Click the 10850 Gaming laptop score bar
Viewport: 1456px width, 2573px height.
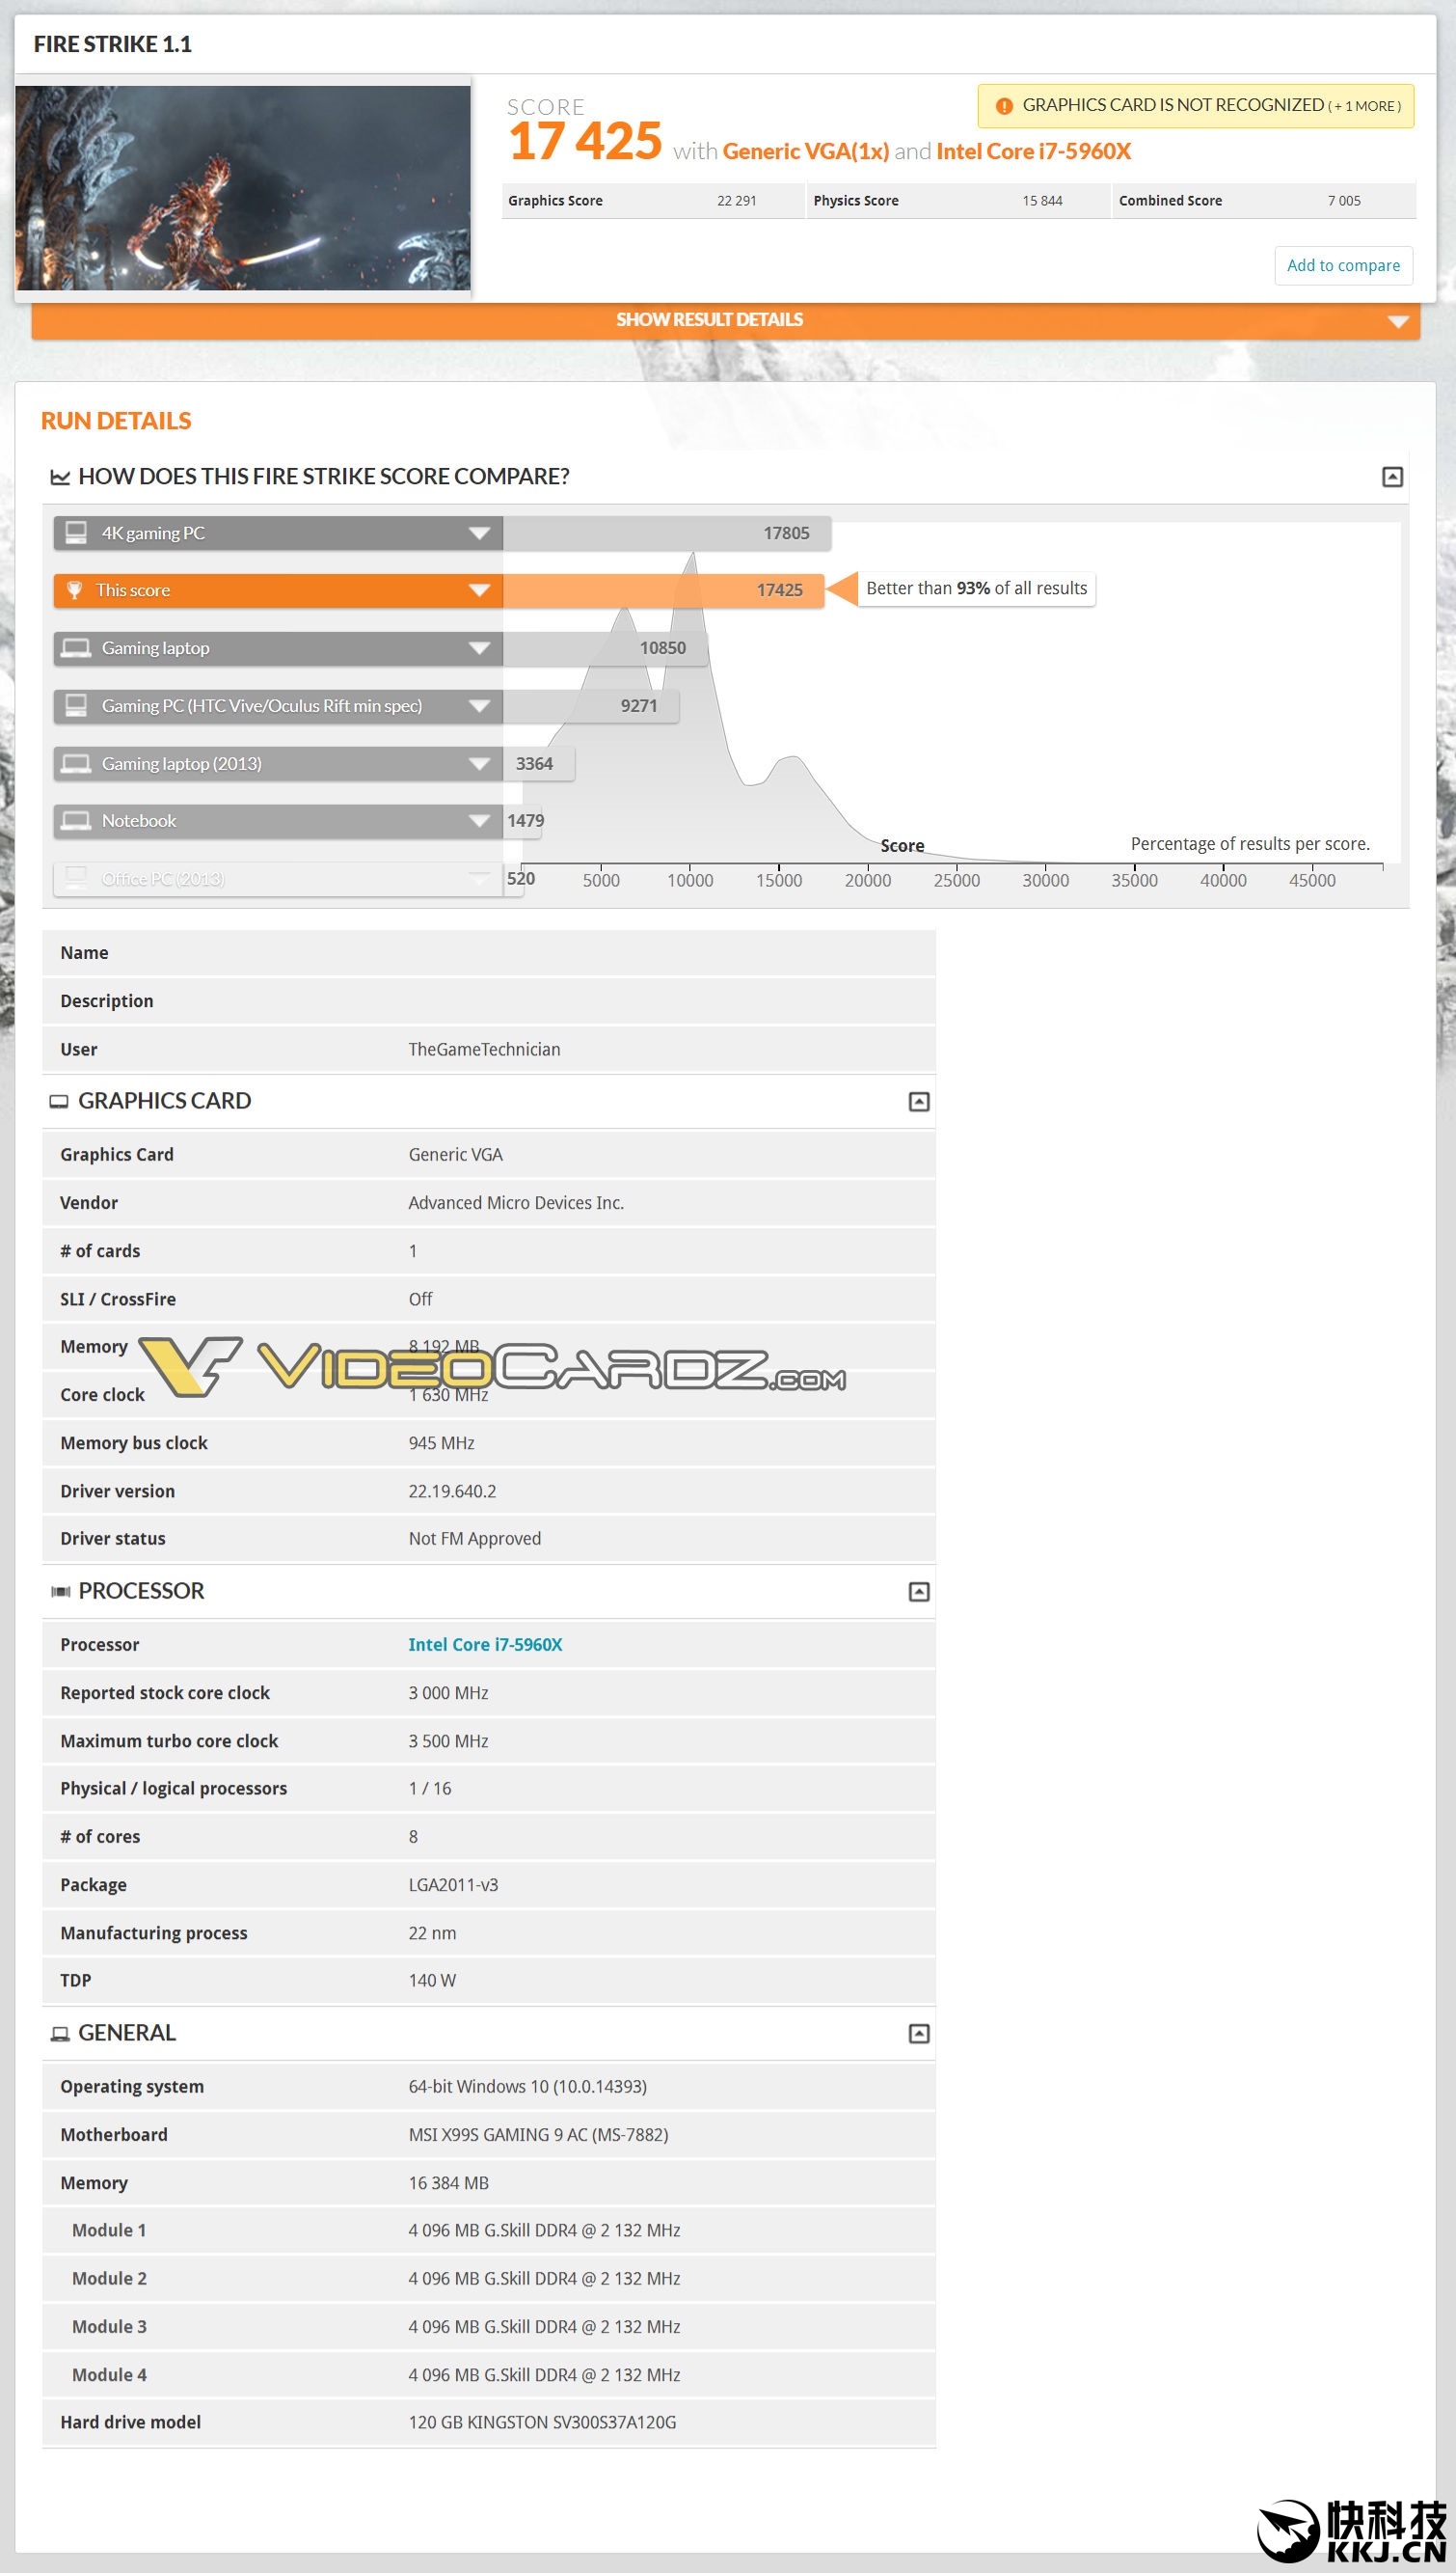(605, 648)
